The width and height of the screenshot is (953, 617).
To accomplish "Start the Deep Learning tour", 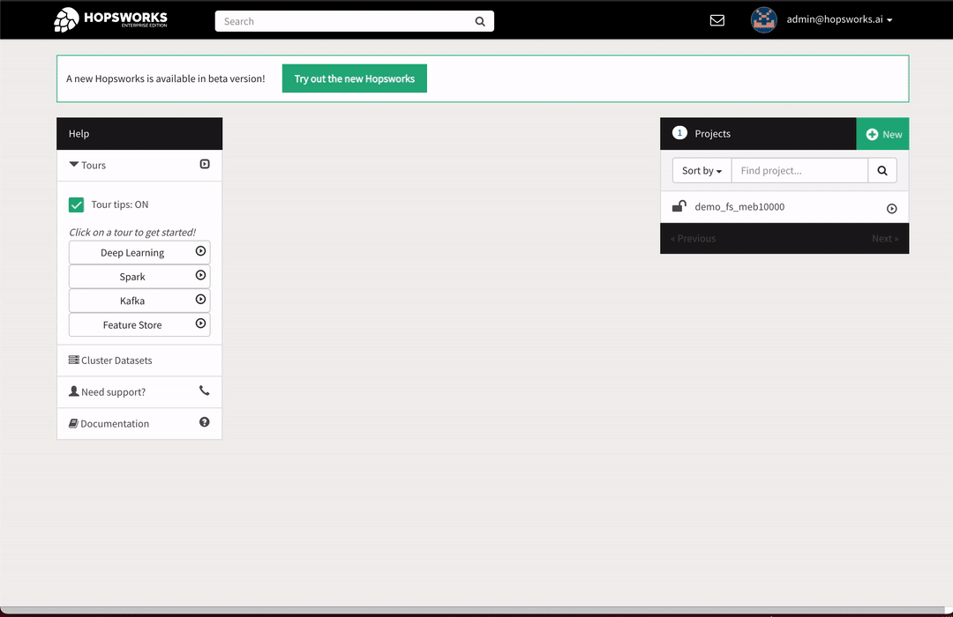I will pyautogui.click(x=132, y=252).
